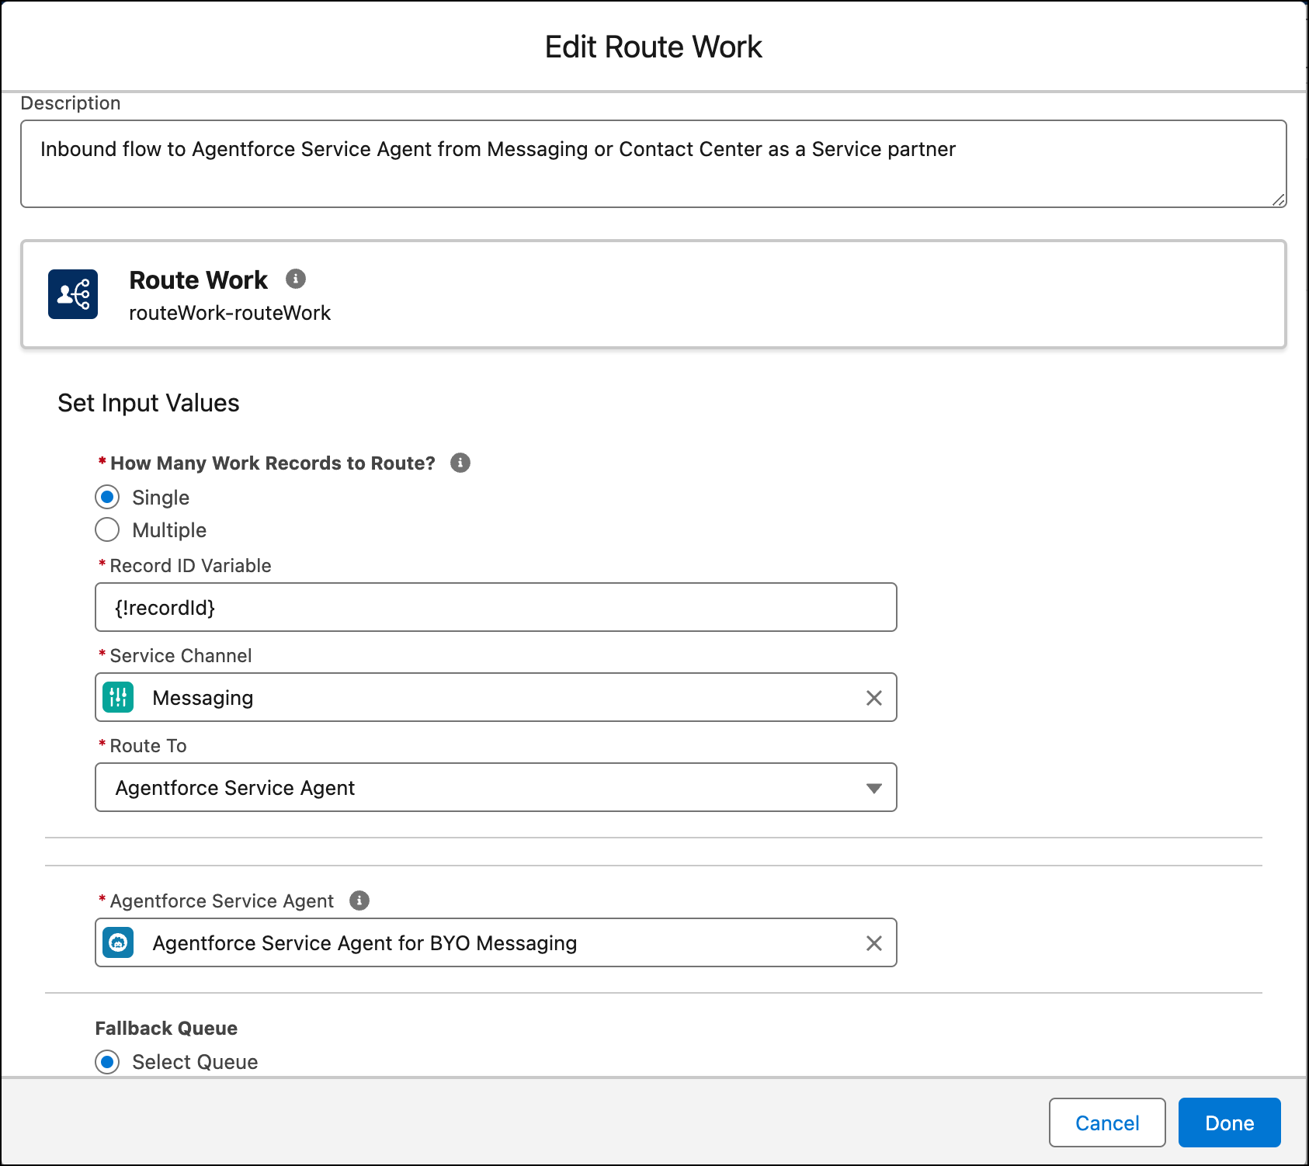
Task: Select the Single radio option
Action: tap(107, 497)
